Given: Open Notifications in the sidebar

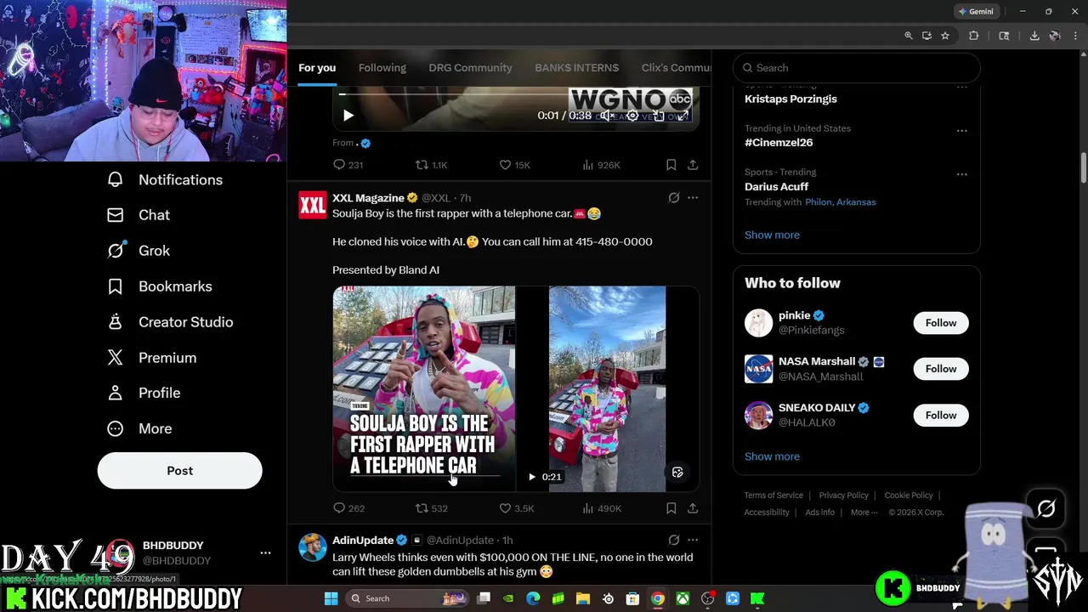Looking at the screenshot, I should tap(165, 179).
